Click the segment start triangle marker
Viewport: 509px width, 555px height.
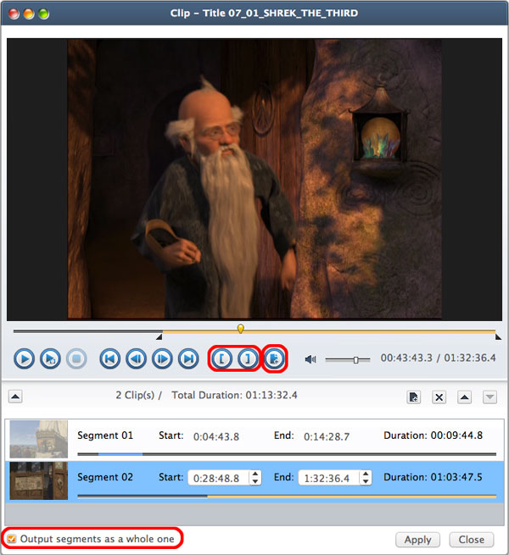(x=159, y=337)
